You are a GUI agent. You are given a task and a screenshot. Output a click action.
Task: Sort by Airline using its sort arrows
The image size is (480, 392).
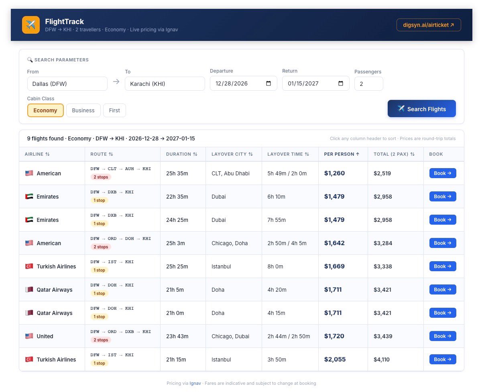[47, 154]
